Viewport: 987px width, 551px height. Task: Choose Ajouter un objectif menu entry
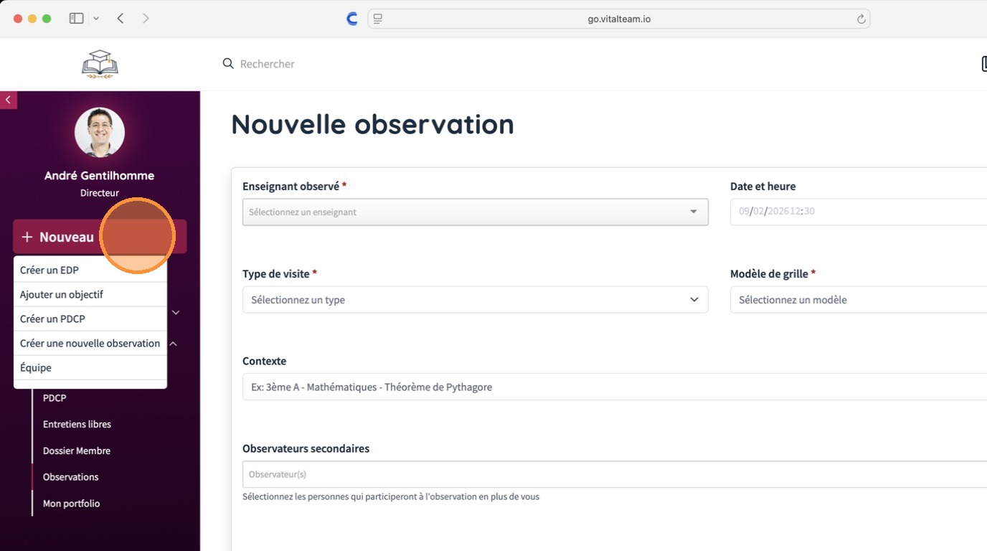[62, 295]
